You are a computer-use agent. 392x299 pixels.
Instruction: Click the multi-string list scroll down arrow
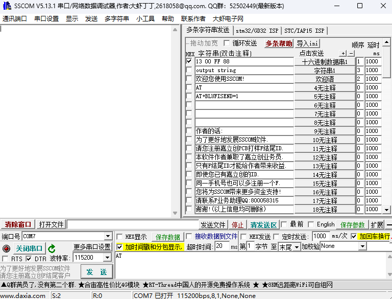[386, 210]
